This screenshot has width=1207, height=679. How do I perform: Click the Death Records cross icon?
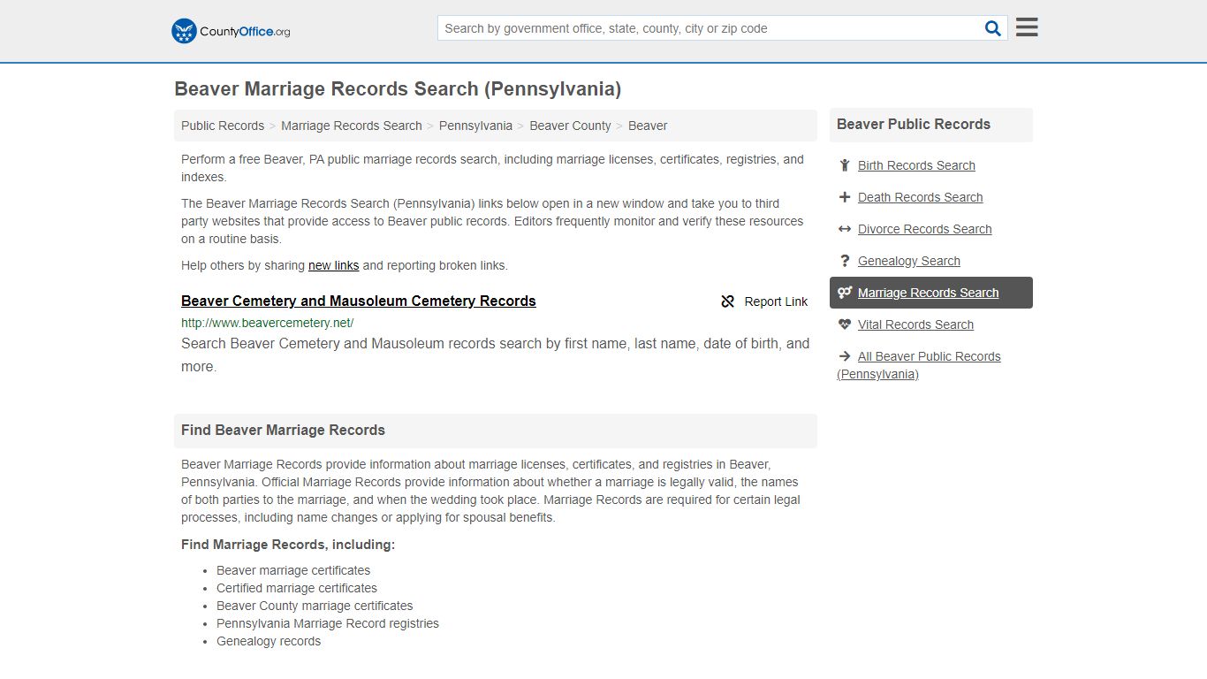[845, 197]
